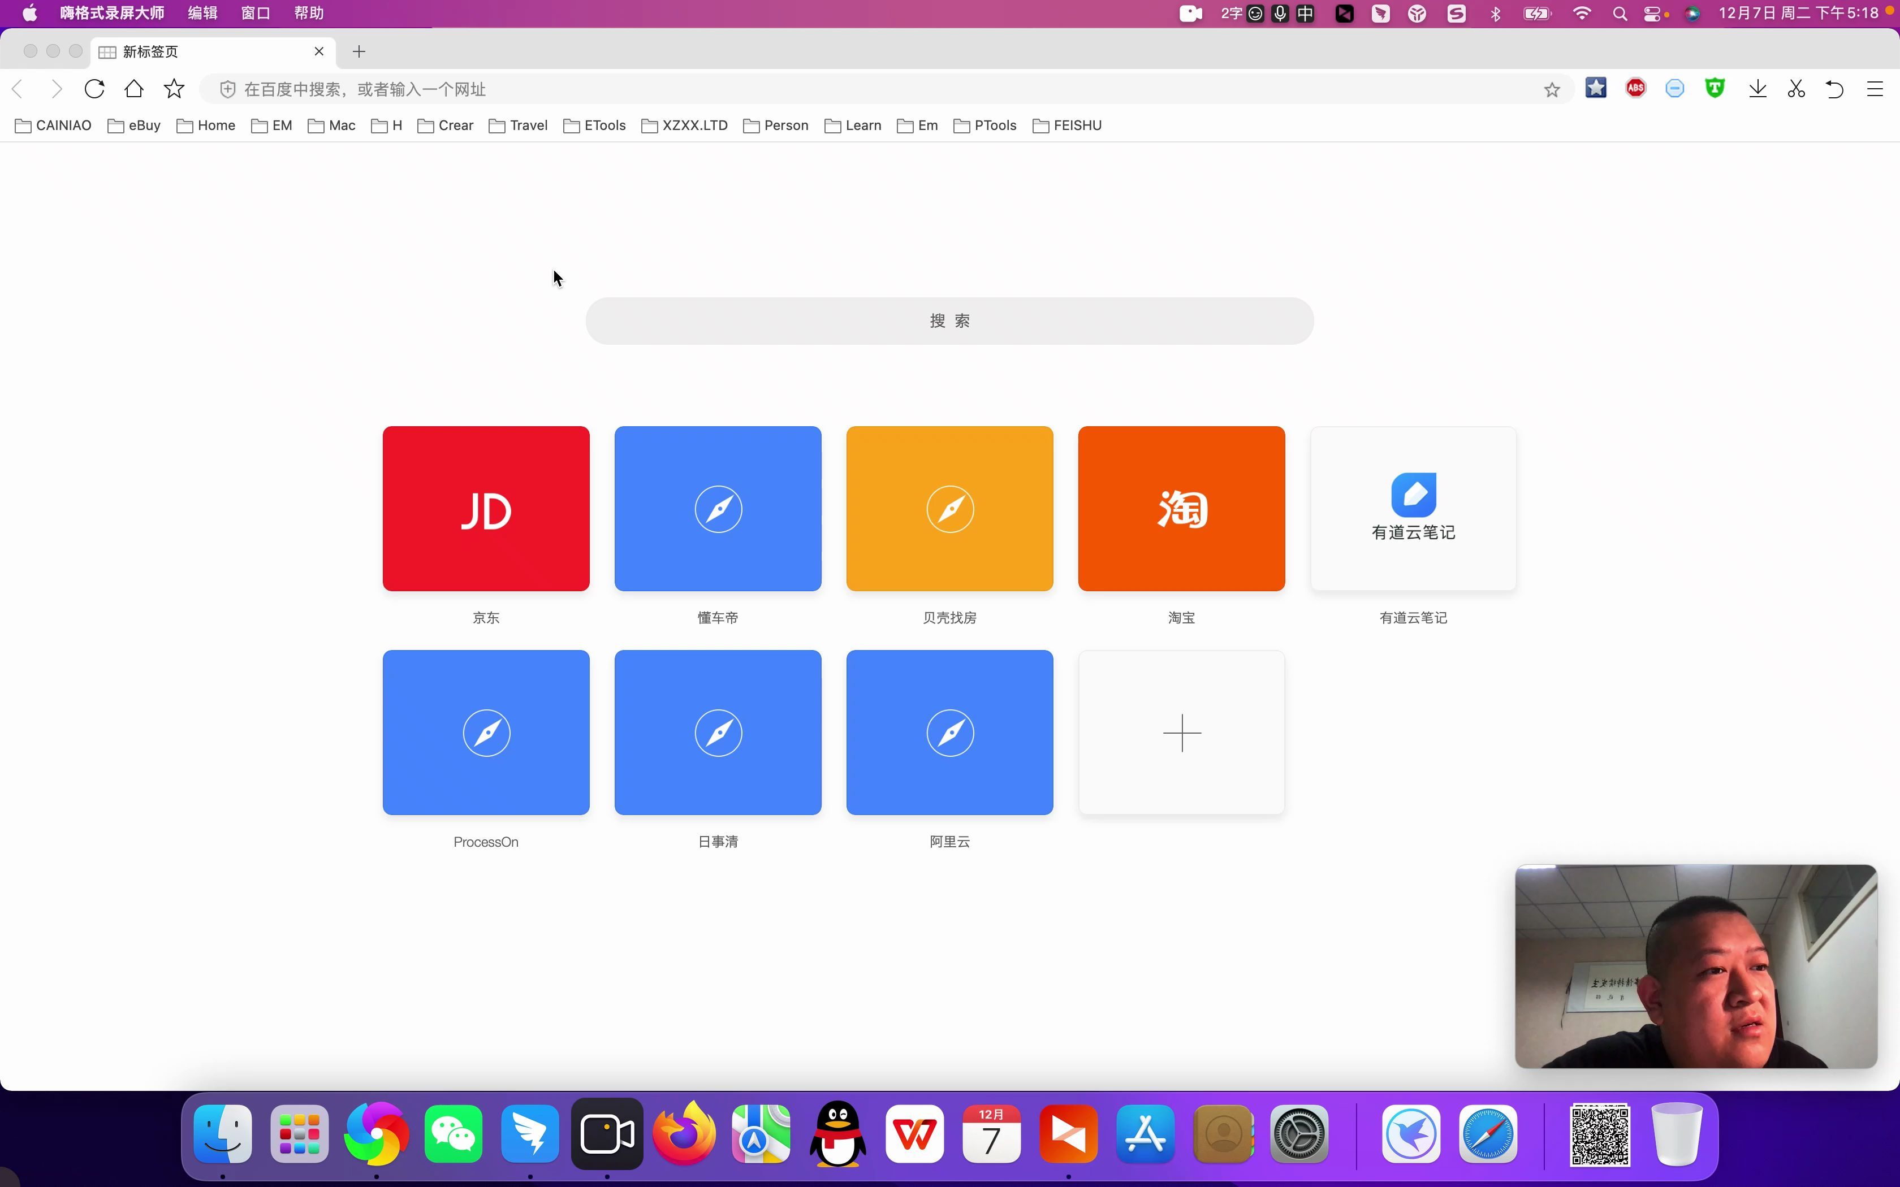1900x1187 pixels.
Task: Open the FEISHU bookmark folder
Action: [x=1067, y=125]
